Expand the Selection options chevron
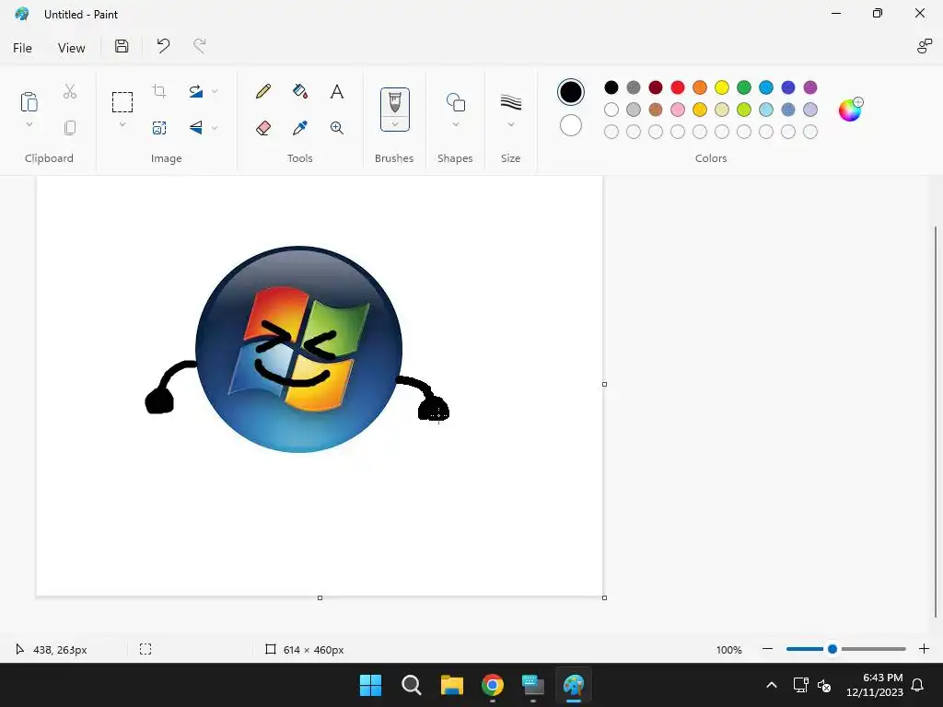 point(122,124)
